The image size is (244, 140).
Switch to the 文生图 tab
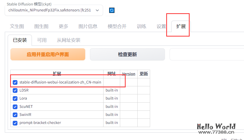tap(17, 26)
